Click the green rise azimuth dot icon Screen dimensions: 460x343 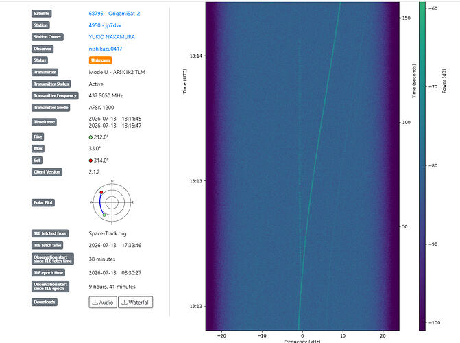(x=90, y=137)
